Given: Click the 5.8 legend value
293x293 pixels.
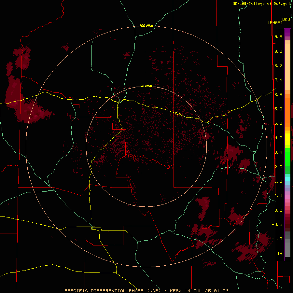Looking at the screenshot, I should click(x=278, y=109).
